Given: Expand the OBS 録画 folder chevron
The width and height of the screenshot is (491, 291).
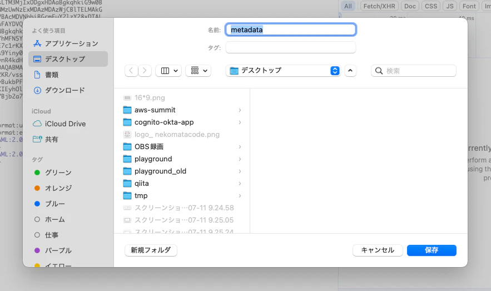Looking at the screenshot, I should (240, 146).
